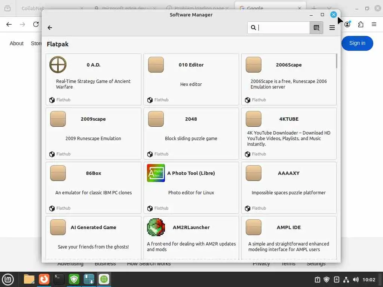Open the About link in the browser window
The width and height of the screenshot is (383, 287).
point(16,43)
